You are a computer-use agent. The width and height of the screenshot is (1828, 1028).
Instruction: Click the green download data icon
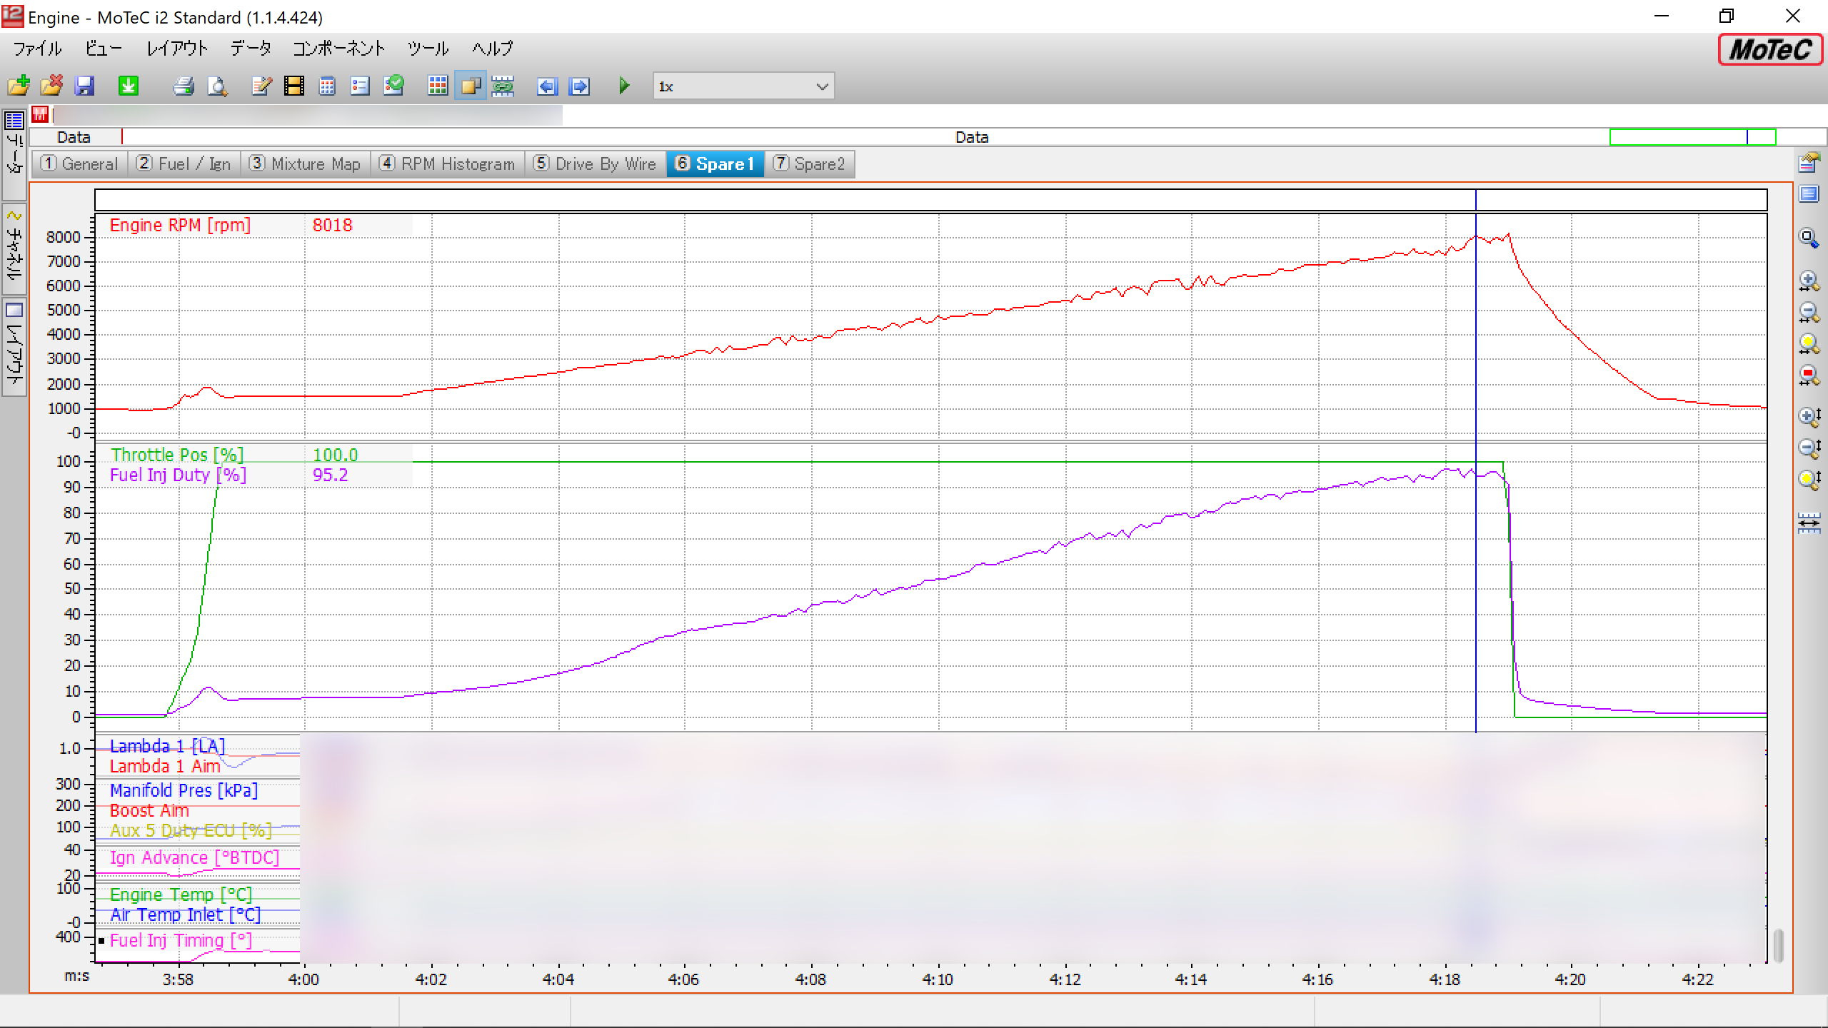[x=129, y=86]
